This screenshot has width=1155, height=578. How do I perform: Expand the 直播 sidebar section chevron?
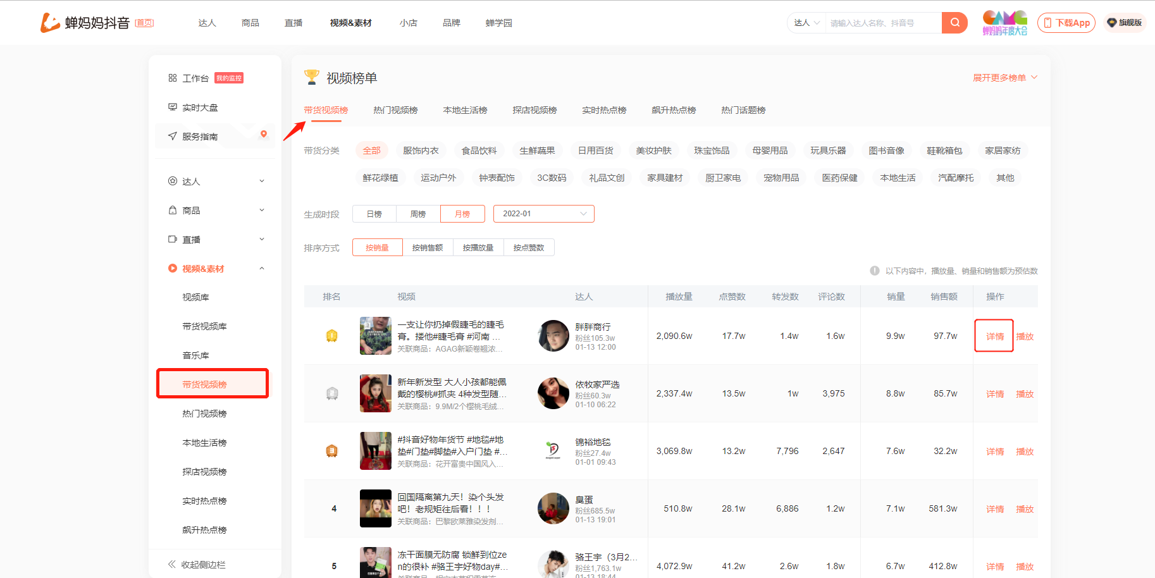click(x=262, y=239)
